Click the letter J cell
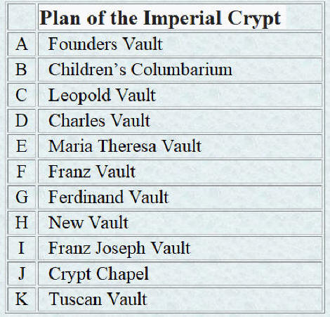 (22, 273)
